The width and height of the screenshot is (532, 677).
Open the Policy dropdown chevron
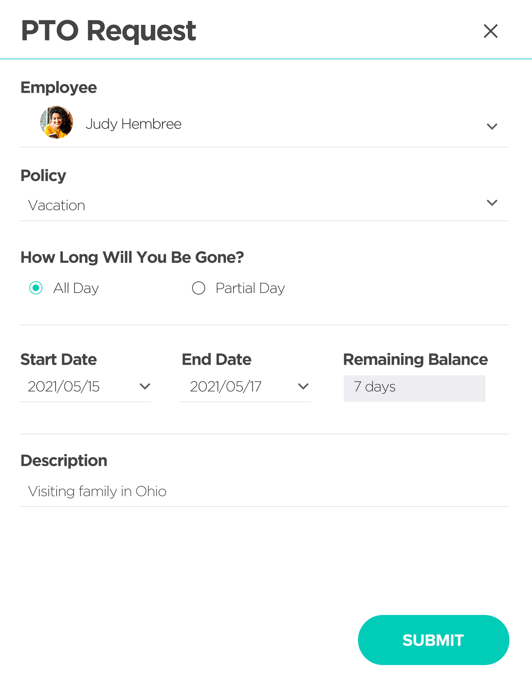pos(492,203)
